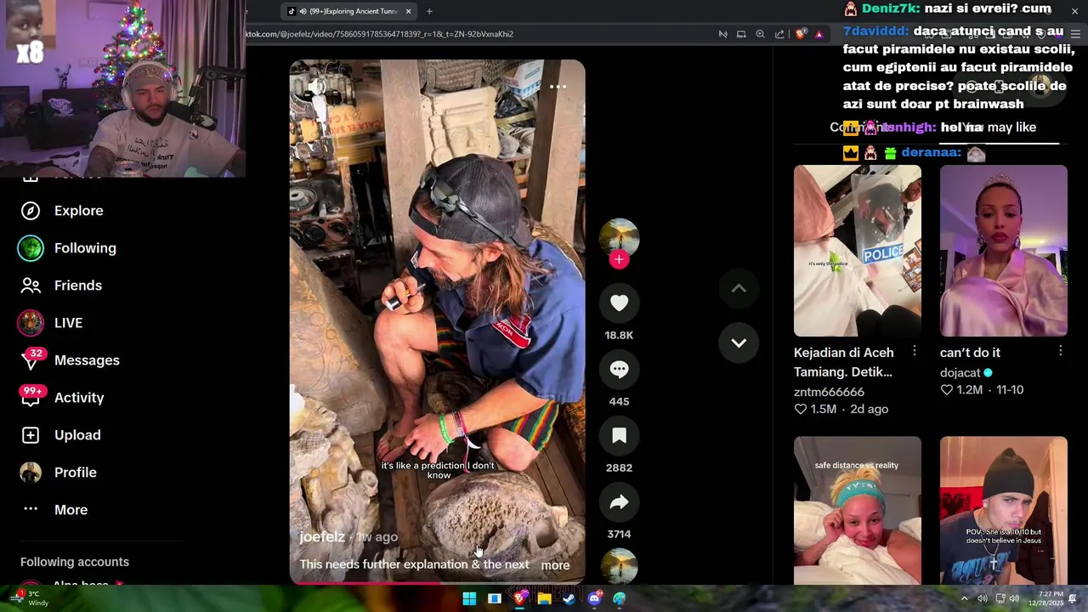Like the video with heart icon
Image resolution: width=1088 pixels, height=612 pixels.
tap(619, 303)
